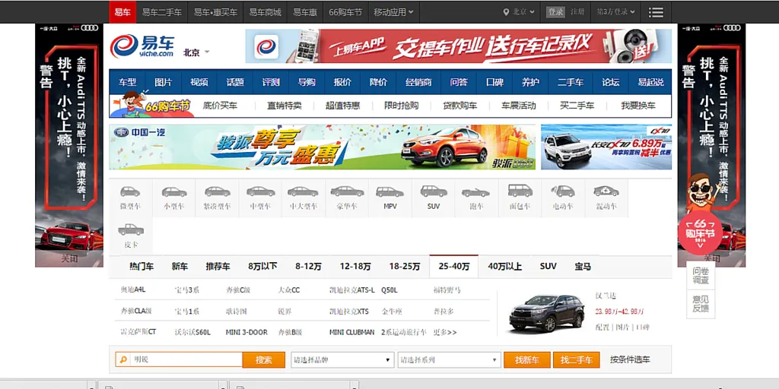
Task: Switch to the 18-25万 price tab
Action: coord(405,267)
